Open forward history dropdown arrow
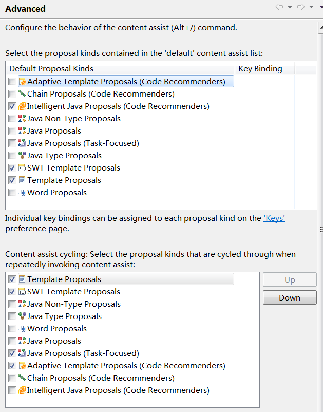Screen dimensions: 323x412 click(x=311, y=7)
